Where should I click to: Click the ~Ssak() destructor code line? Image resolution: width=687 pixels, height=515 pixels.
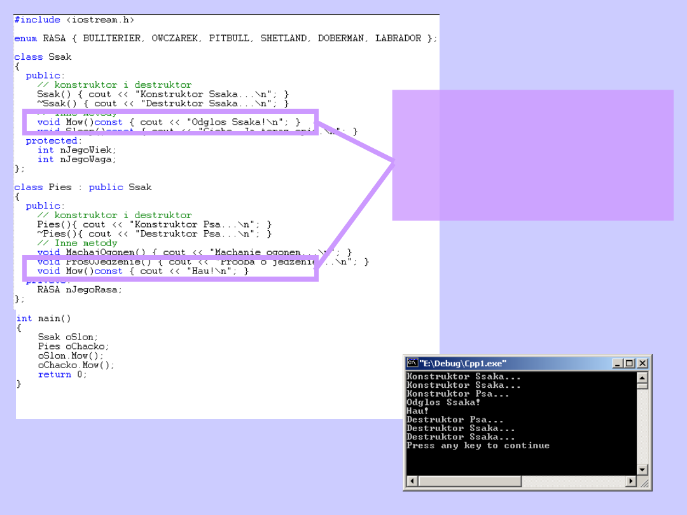tap(163, 104)
